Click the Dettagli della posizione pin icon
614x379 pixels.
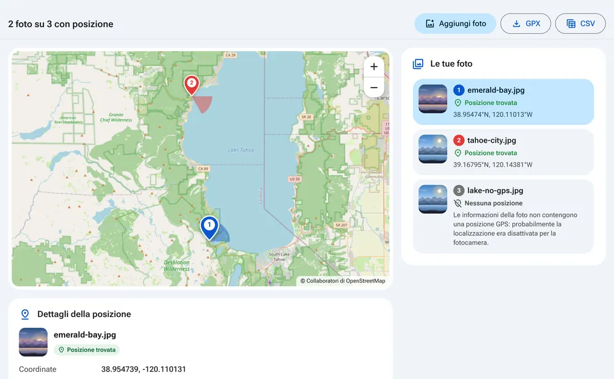(x=25, y=314)
